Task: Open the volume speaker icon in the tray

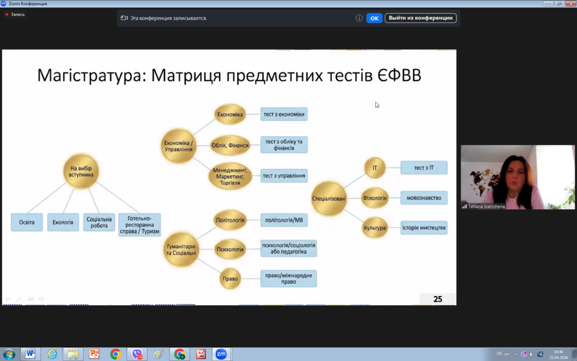Action: (531, 354)
